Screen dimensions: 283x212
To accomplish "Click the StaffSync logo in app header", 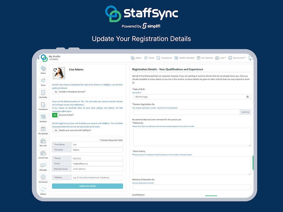I will (44, 58).
